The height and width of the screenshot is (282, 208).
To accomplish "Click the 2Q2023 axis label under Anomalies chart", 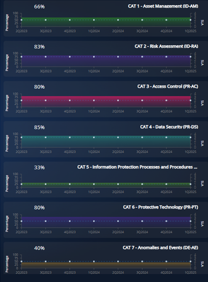I will point(22,273).
